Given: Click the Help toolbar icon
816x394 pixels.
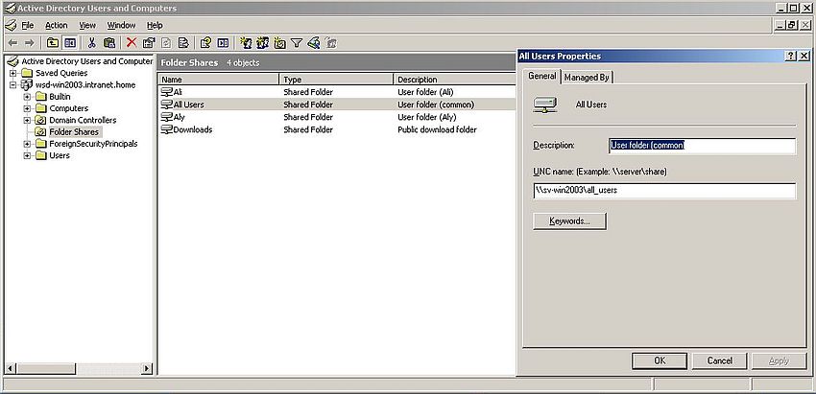Looking at the screenshot, I should 204,42.
